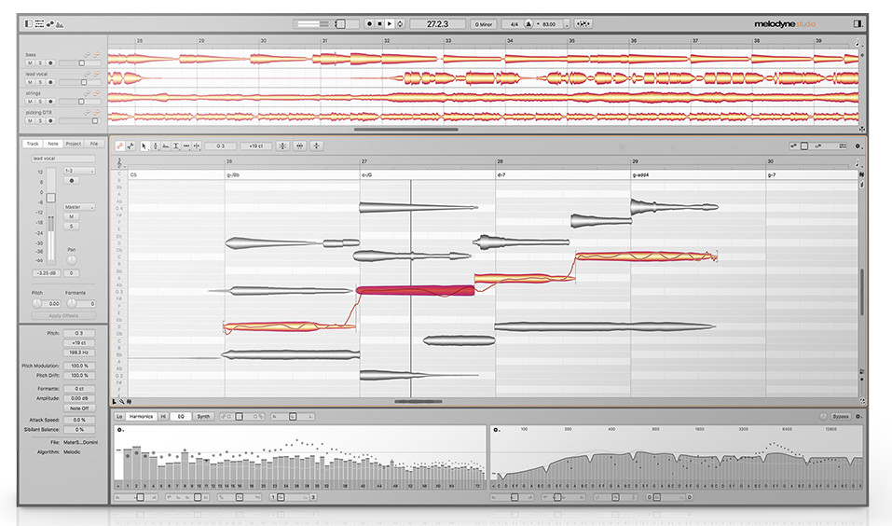The height and width of the screenshot is (526, 892).
Task: Edit the G 3 pitch field in toolbar
Action: pos(221,146)
